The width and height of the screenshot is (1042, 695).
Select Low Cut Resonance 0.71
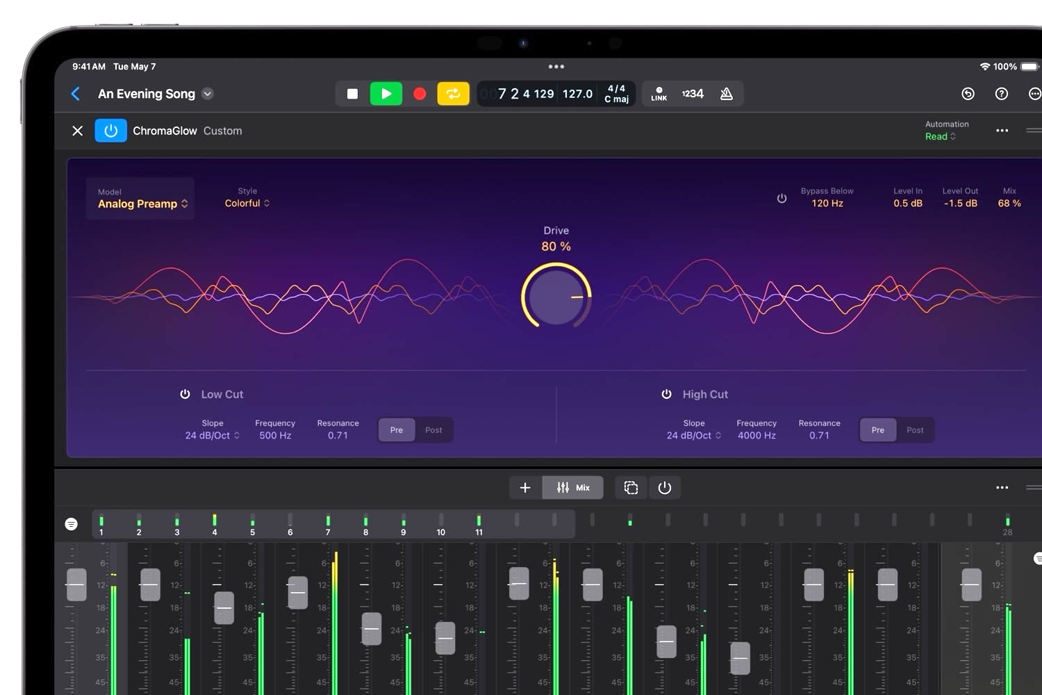pyautogui.click(x=338, y=435)
